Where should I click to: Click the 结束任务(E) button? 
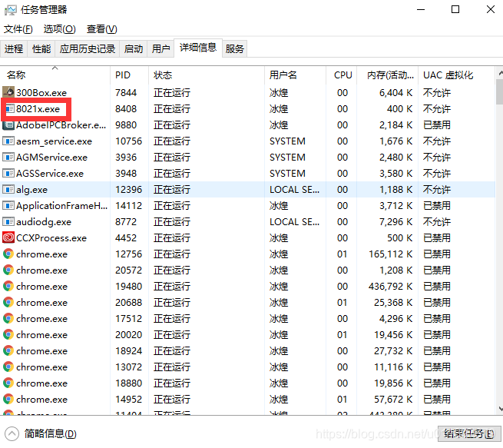[x=469, y=434]
